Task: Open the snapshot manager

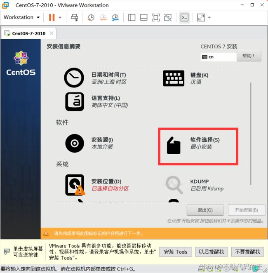Action: (115, 18)
